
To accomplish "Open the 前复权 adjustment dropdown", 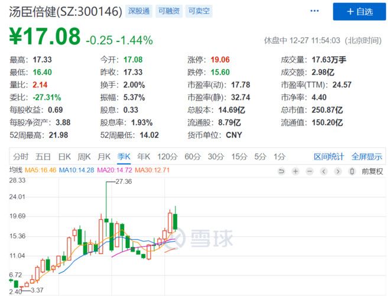I will point(372,171).
